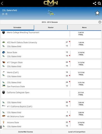Tap CSU Bakersfield logo in Oklahoma State match
This screenshot has height=134, width=102.
[4, 112]
